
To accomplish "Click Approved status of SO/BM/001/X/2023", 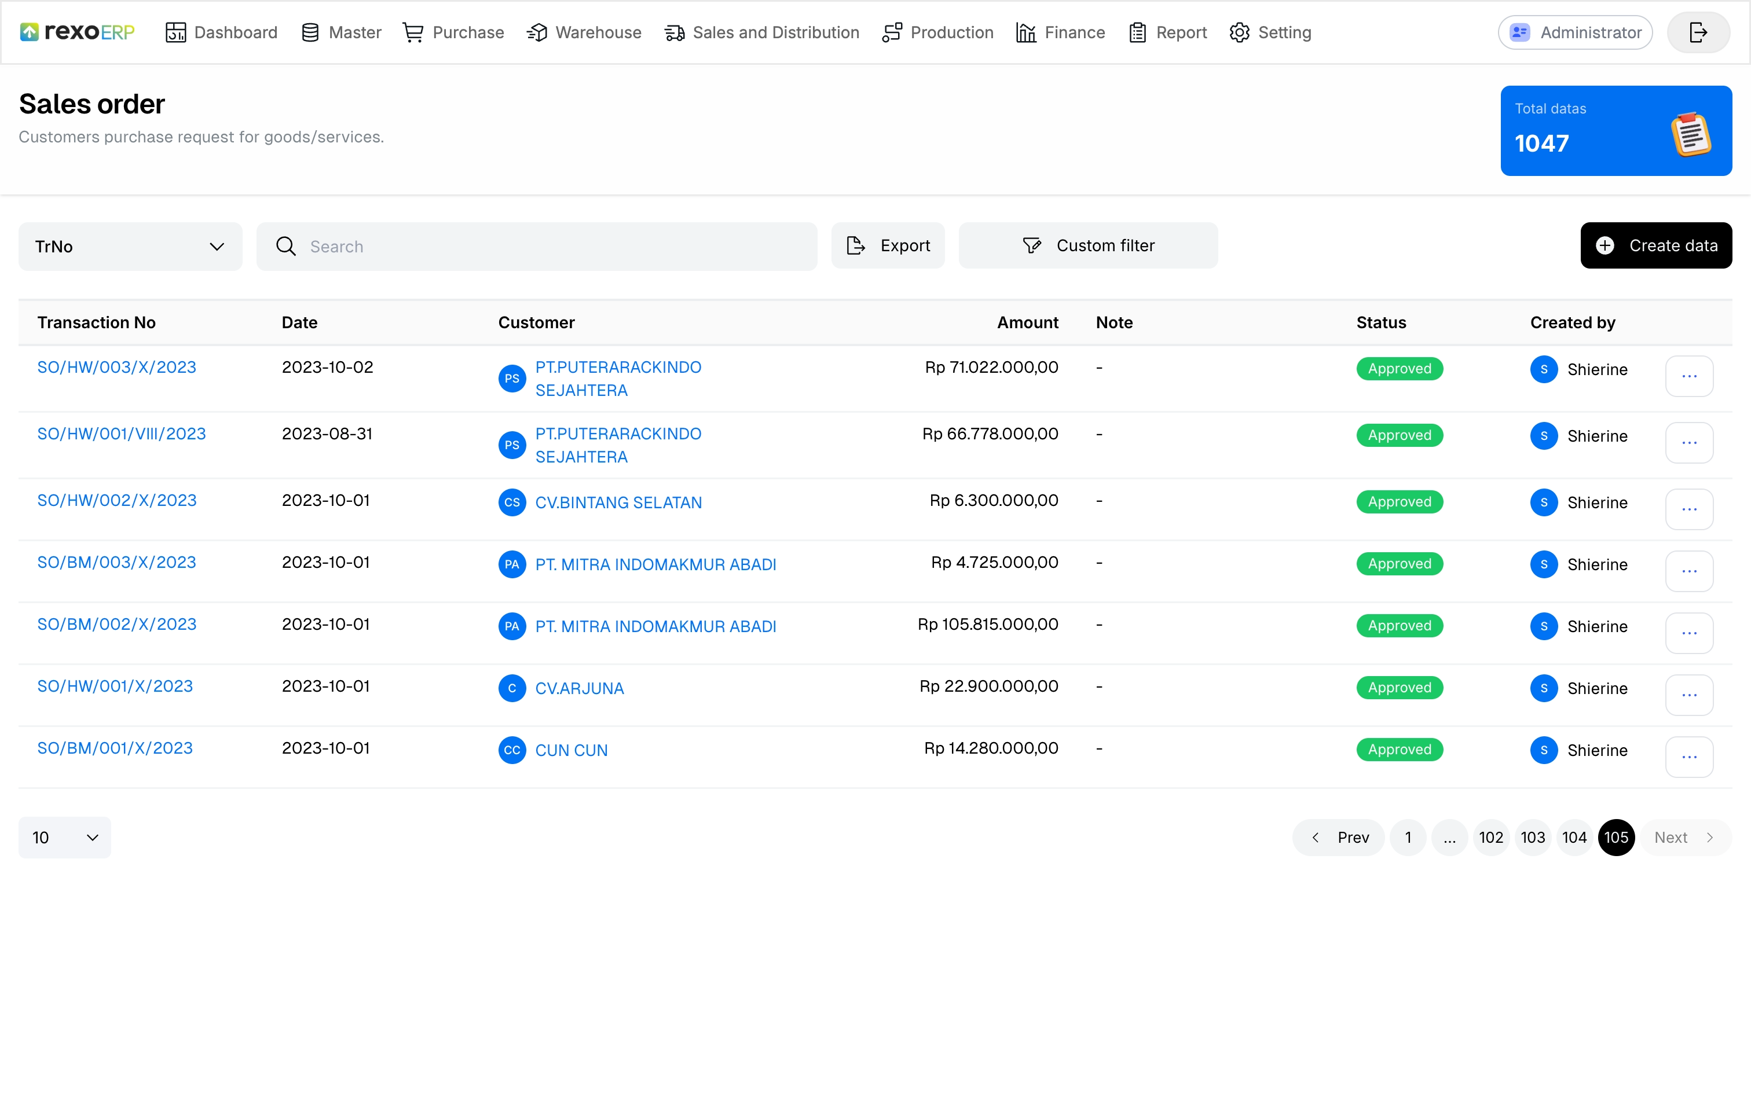I will pos(1400,750).
